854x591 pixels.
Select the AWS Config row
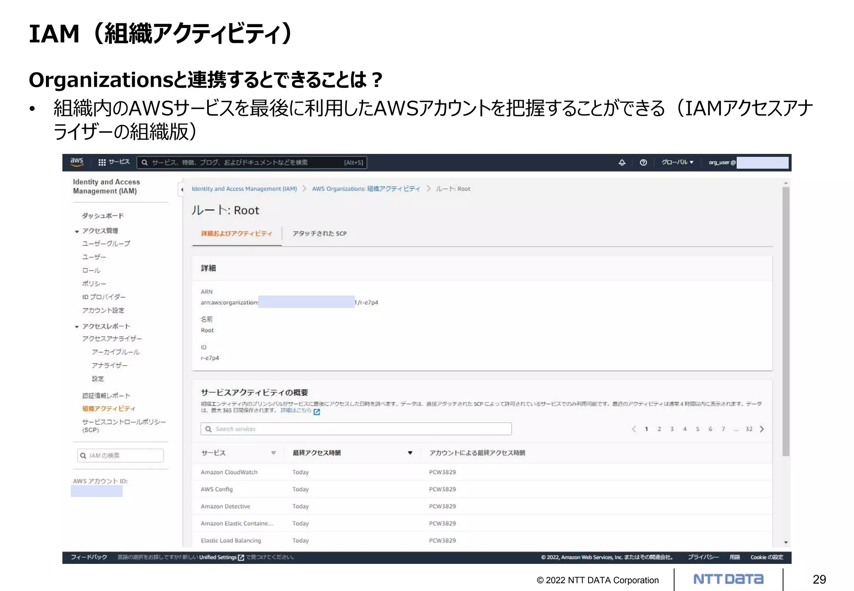[482, 489]
